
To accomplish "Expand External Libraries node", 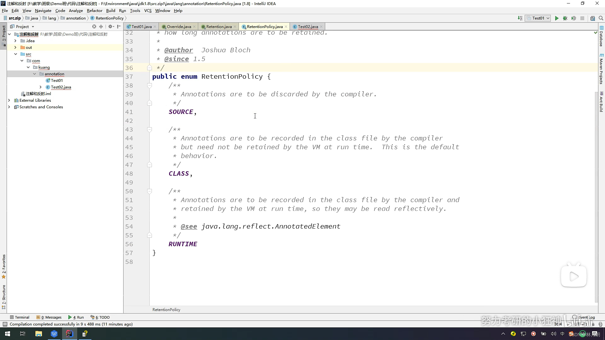I will coord(9,100).
